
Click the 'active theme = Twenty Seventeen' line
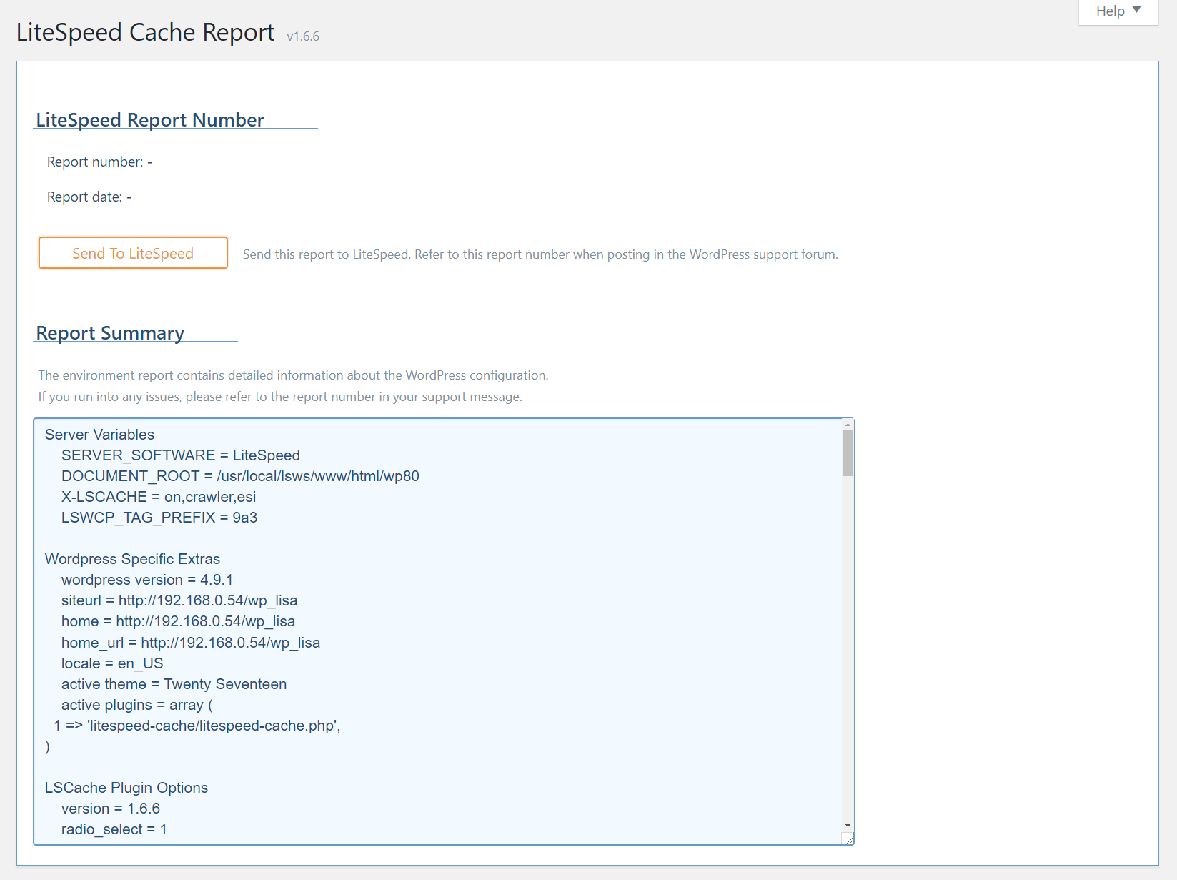[174, 684]
